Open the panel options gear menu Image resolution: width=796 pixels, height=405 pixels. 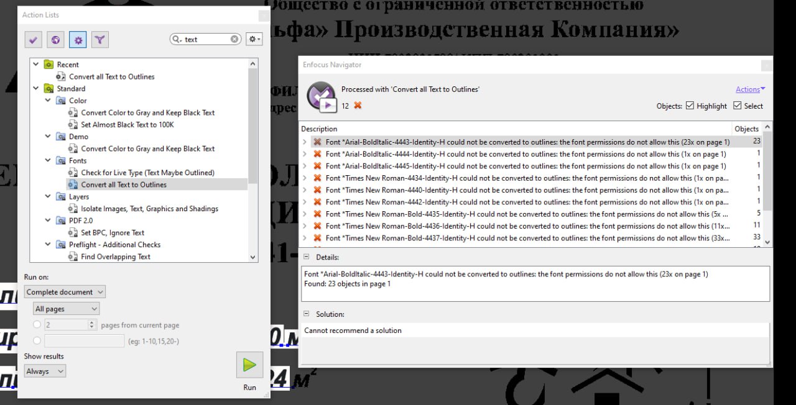tap(254, 39)
